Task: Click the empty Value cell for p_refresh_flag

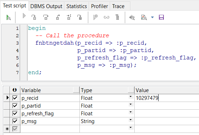Action: [x=167, y=114]
